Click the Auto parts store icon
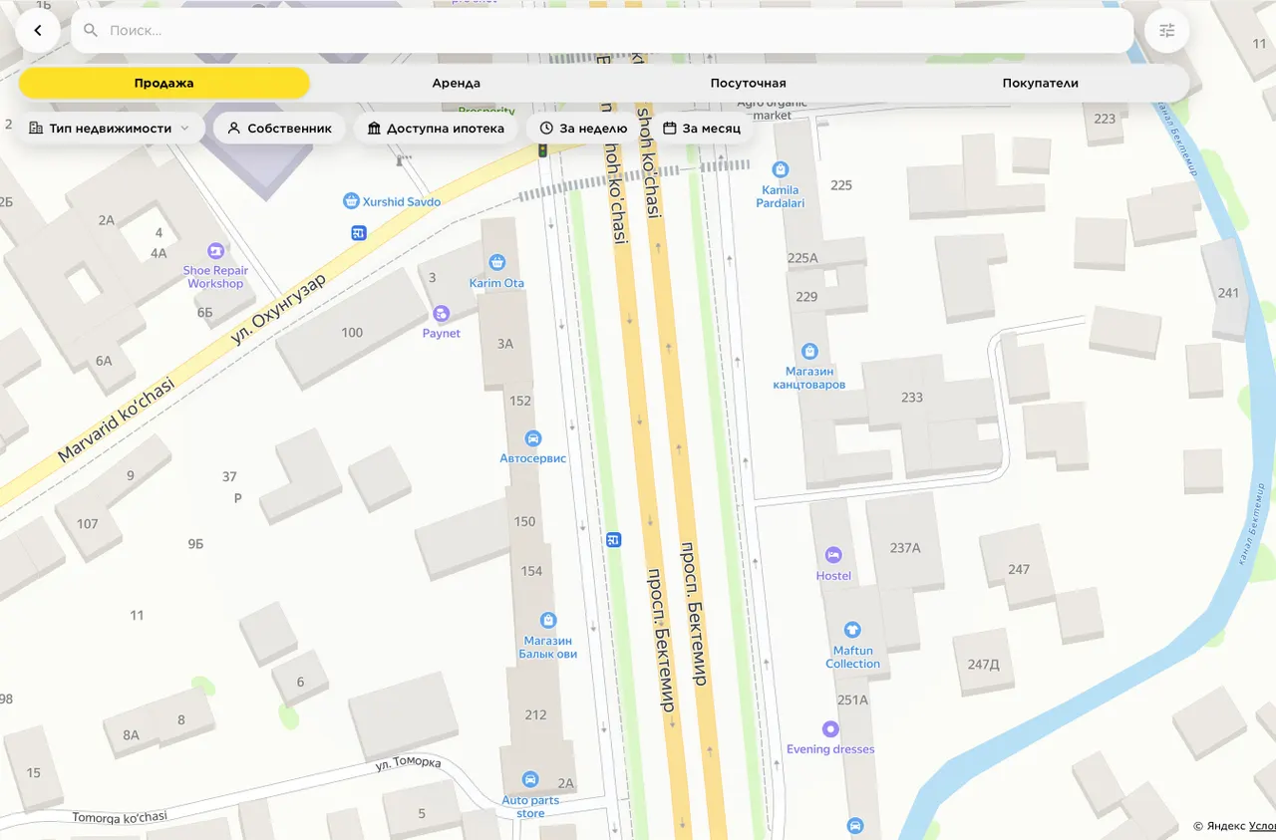 point(530,779)
